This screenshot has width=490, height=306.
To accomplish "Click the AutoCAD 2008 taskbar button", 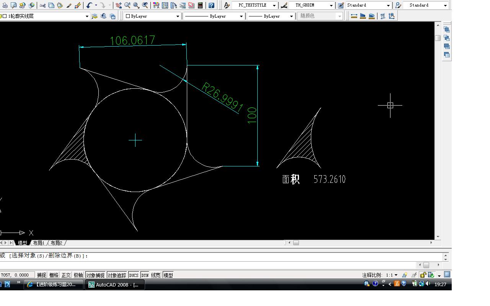I will click(116, 285).
